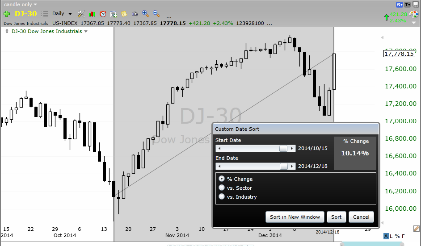Step the End Date slider left

tap(219, 167)
